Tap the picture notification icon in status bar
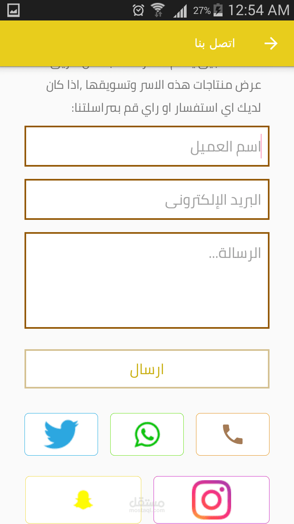Screen dimensions: 294x524 pyautogui.click(x=13, y=10)
